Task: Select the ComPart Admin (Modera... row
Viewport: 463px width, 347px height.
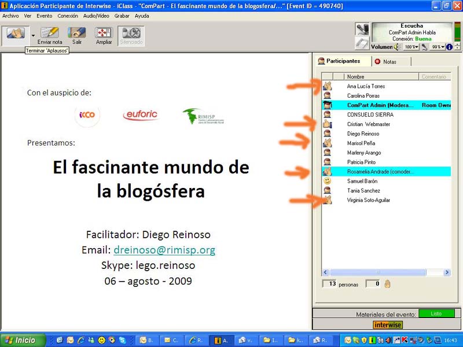Action: (386, 105)
